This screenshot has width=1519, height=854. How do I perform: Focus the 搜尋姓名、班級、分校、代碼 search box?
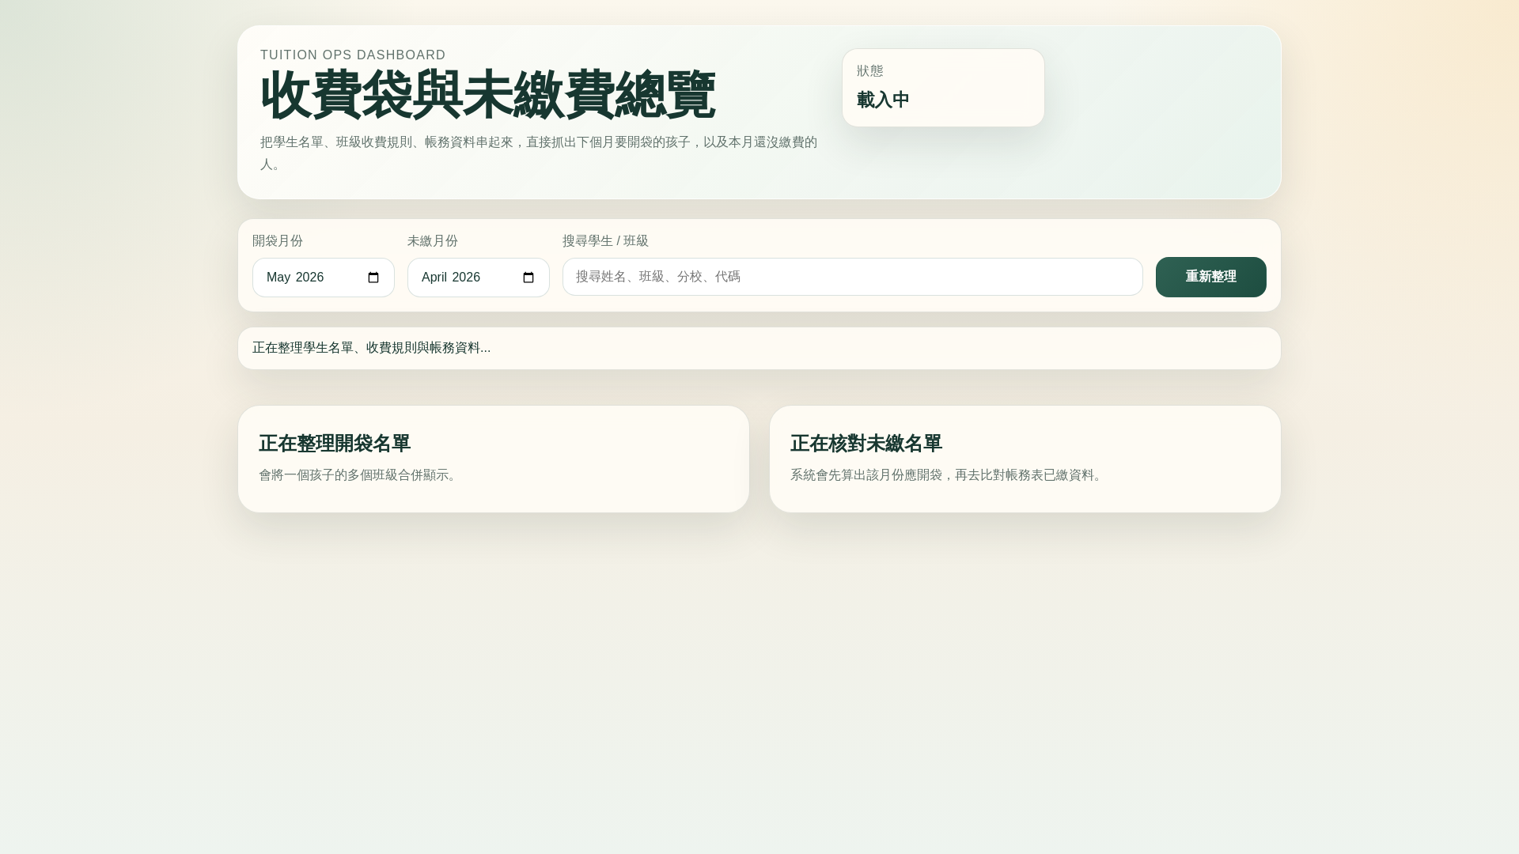[x=853, y=277]
